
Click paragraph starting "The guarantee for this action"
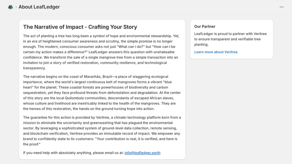point(102,131)
